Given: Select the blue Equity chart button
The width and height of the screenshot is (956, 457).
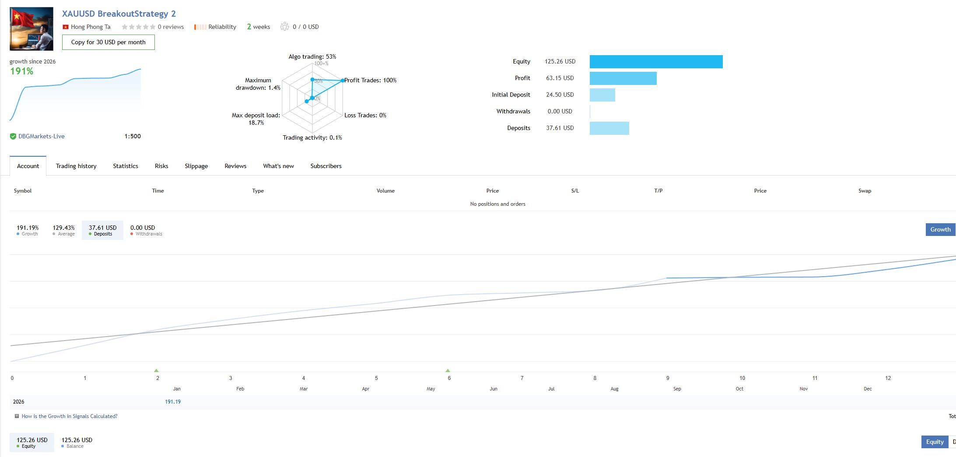Looking at the screenshot, I should (x=935, y=442).
